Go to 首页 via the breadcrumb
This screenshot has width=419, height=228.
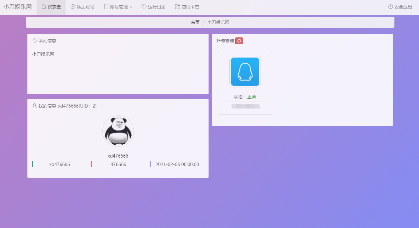[x=195, y=22]
